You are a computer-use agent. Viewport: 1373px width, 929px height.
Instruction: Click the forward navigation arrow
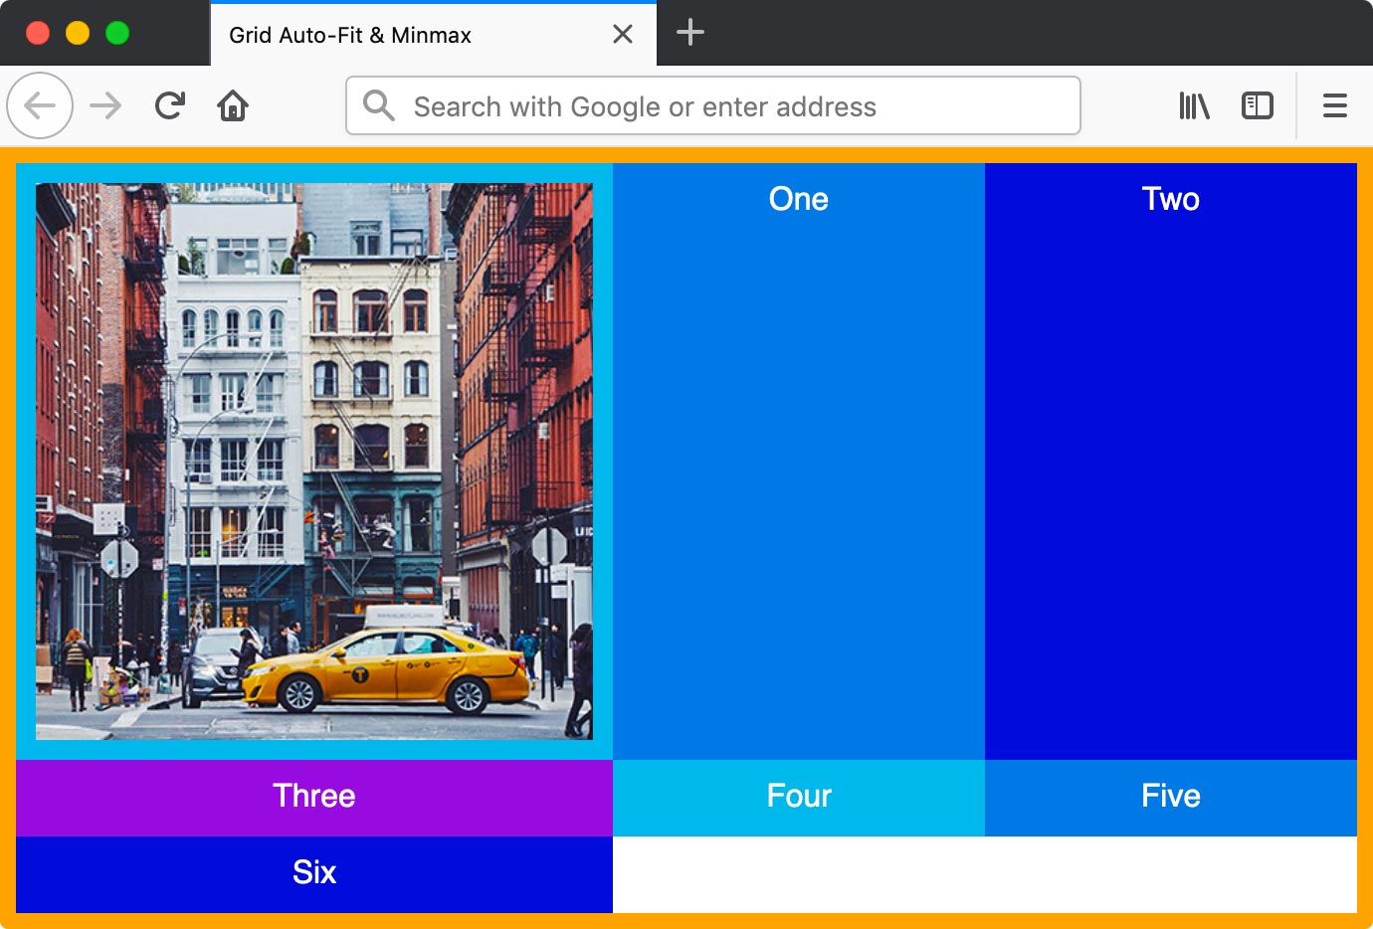click(104, 105)
